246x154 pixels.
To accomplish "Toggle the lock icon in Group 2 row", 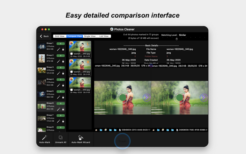I will pos(63,61).
